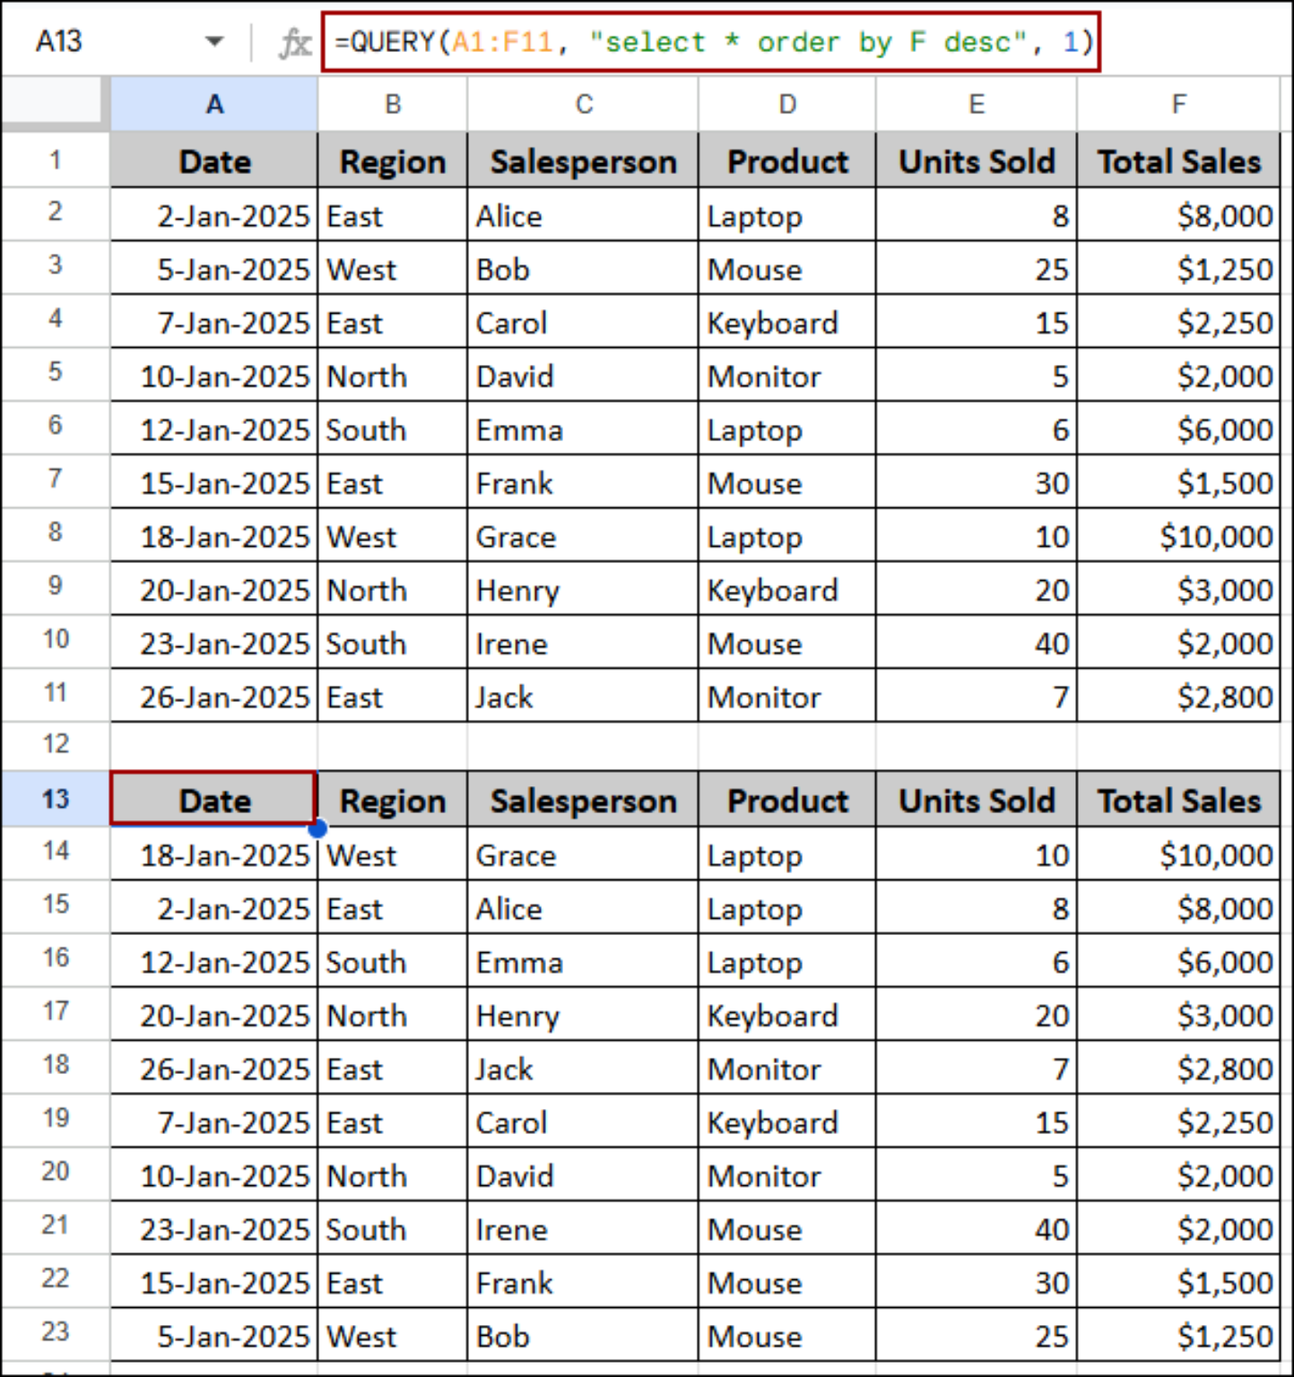Click the Total Sales header in row 1
Viewport: 1294px width, 1377px height.
coord(1178,161)
